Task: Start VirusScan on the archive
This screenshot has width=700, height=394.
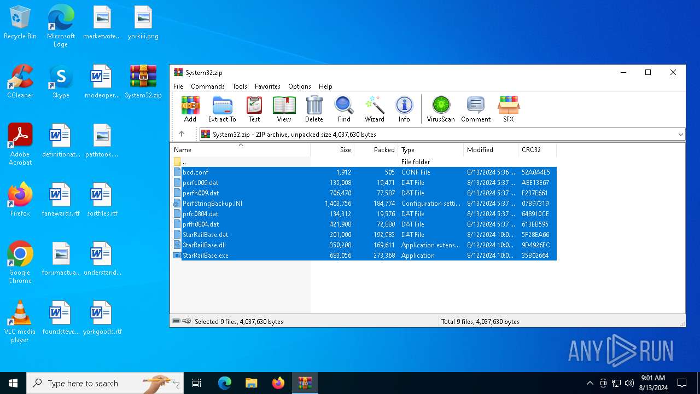Action: click(441, 109)
